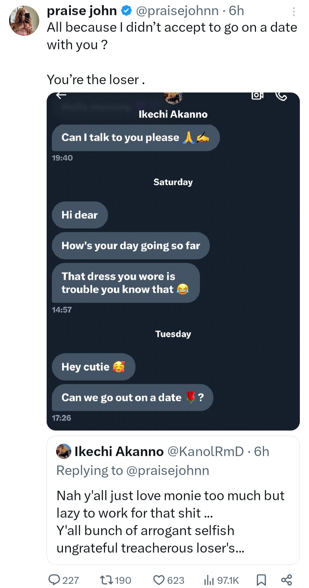Retweet this post via repost icon

pyautogui.click(x=107, y=580)
